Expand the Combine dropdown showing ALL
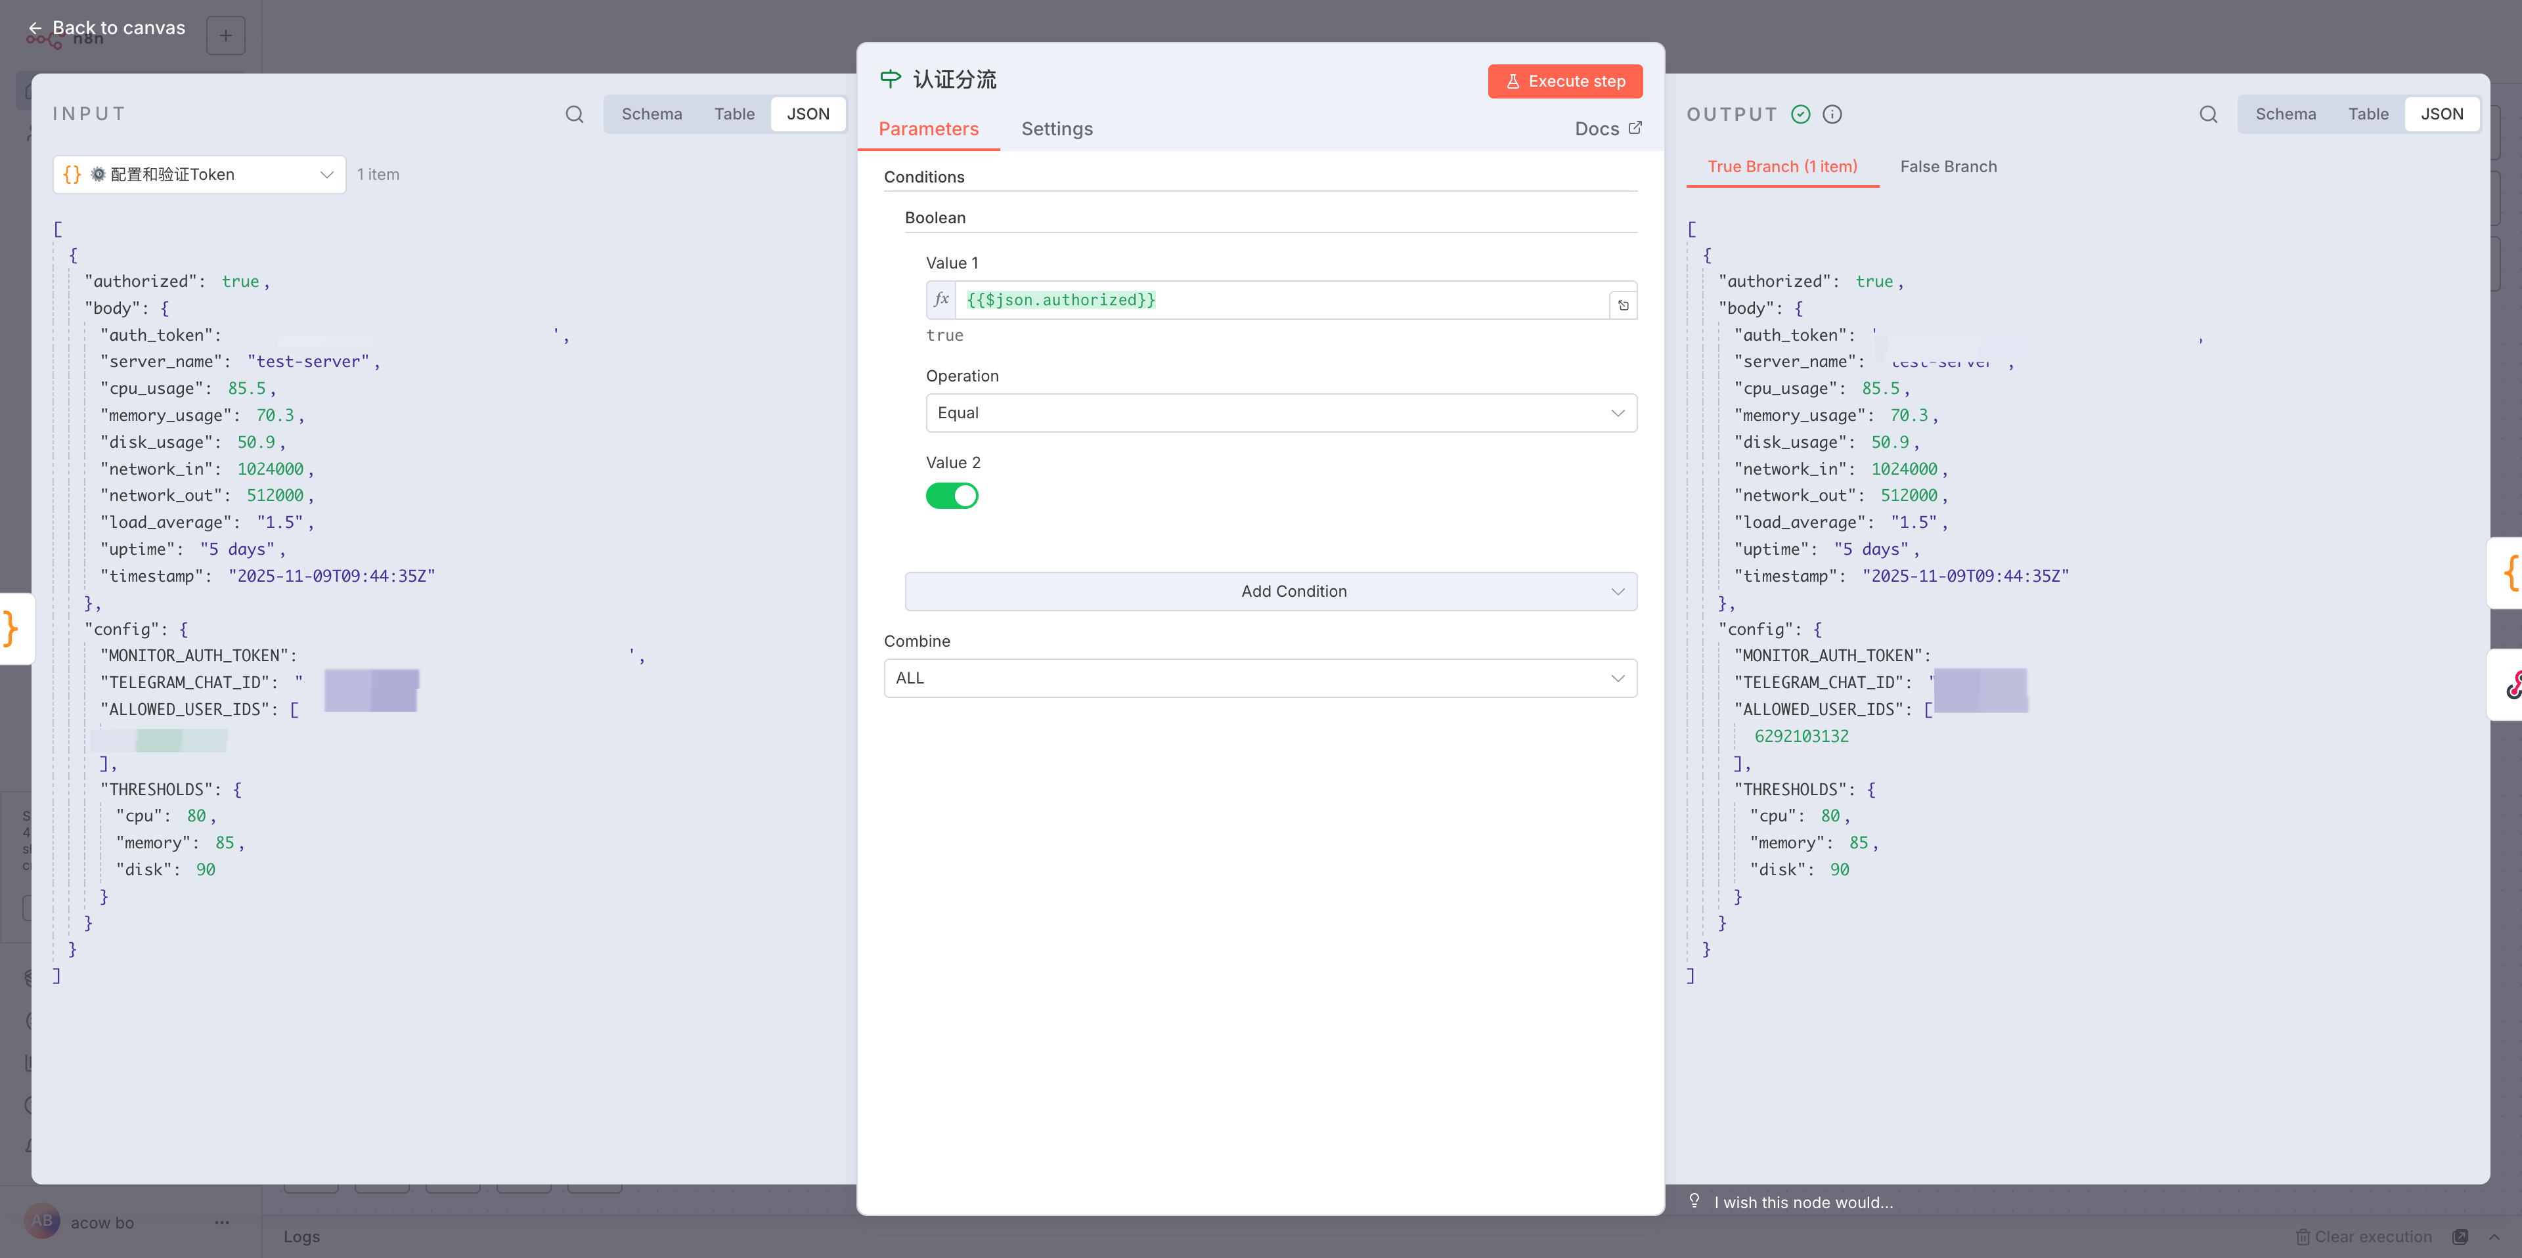 [1259, 678]
